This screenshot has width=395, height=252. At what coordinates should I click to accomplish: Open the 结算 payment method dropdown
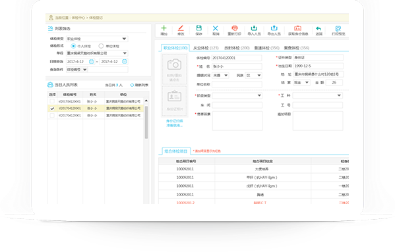302,82
